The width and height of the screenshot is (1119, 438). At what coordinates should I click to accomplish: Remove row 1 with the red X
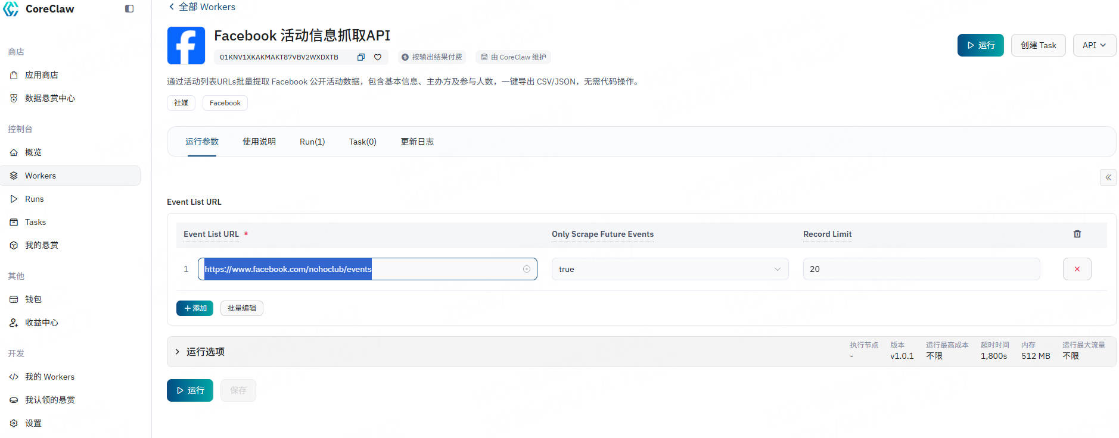1077,269
